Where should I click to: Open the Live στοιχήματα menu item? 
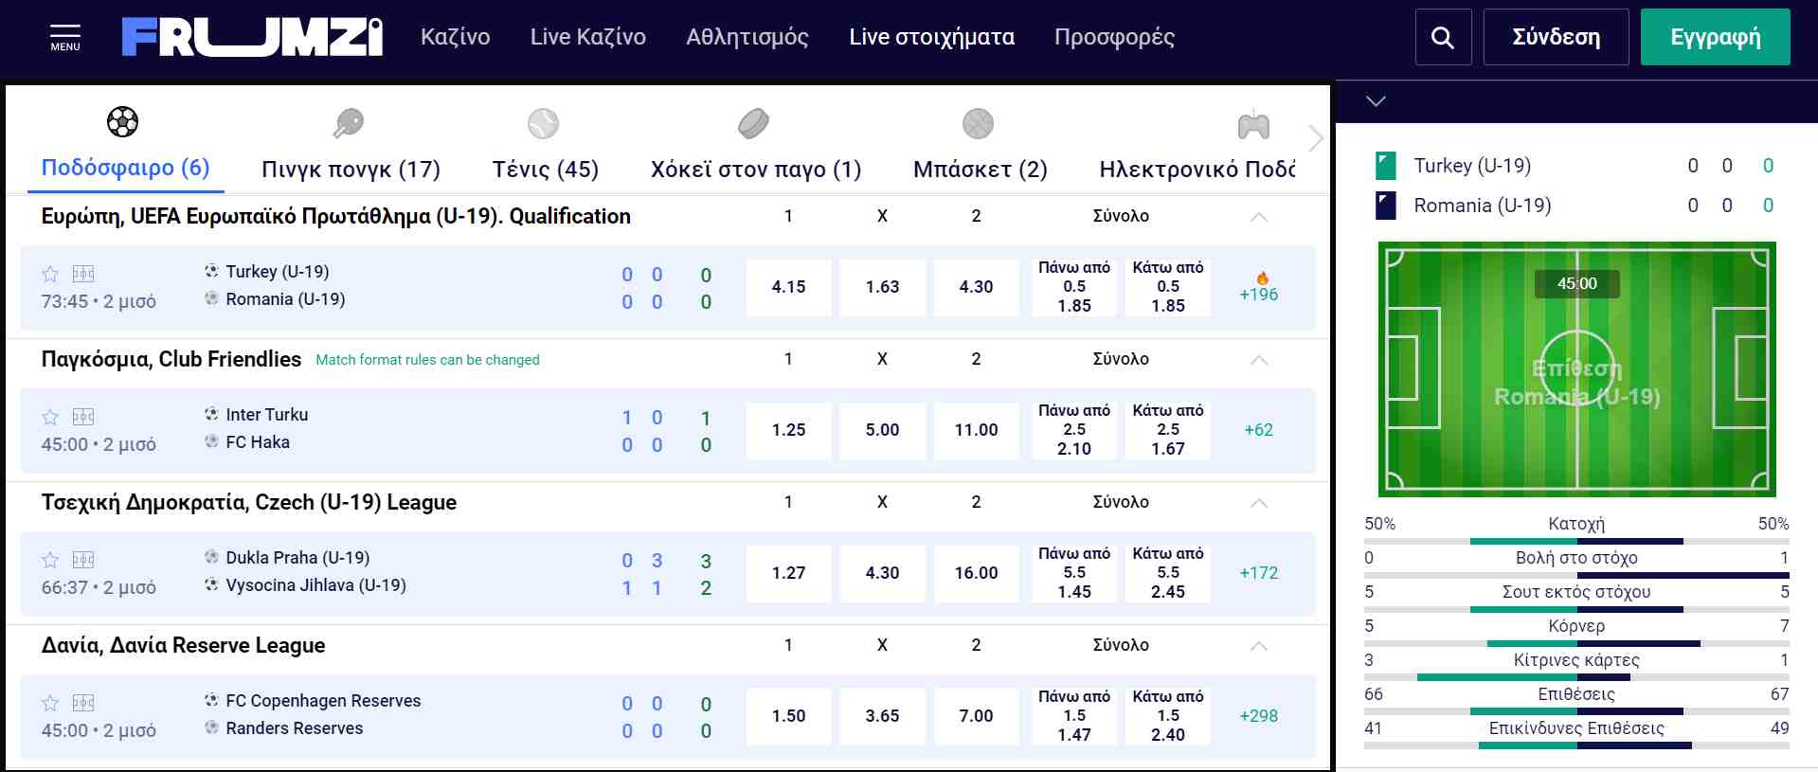931,37
